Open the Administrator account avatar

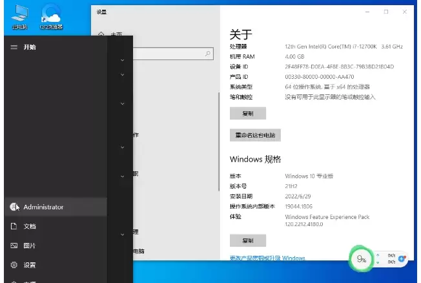tap(14, 207)
